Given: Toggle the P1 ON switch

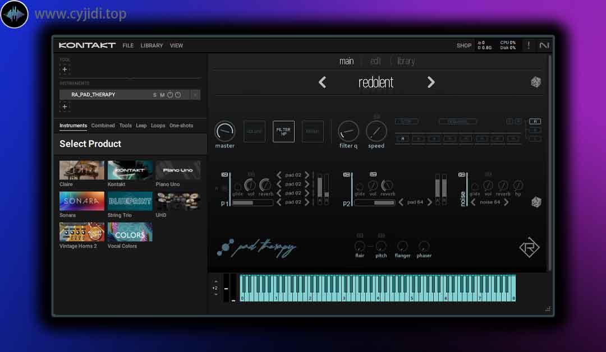Looking at the screenshot, I should [224, 175].
